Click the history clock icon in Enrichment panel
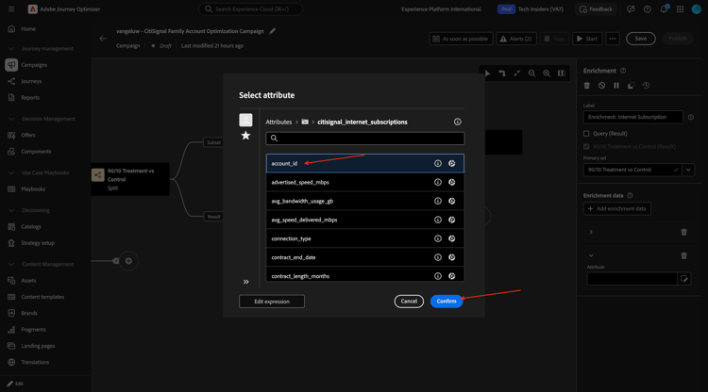 [x=646, y=86]
